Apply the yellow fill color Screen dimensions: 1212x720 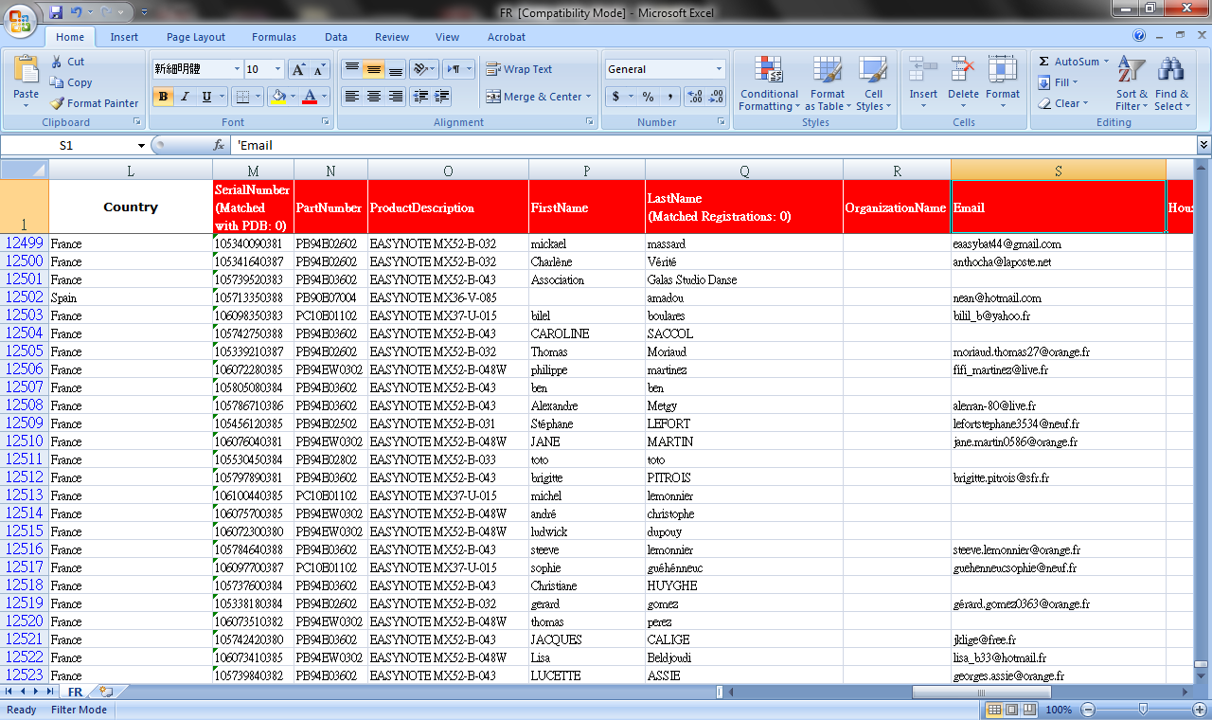coord(277,97)
